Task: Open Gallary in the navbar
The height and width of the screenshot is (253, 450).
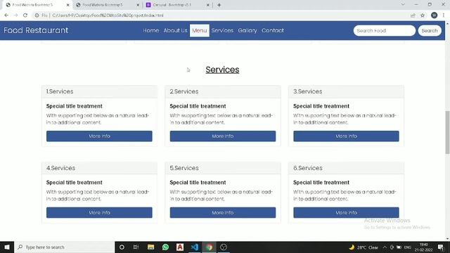Action: coord(247,30)
